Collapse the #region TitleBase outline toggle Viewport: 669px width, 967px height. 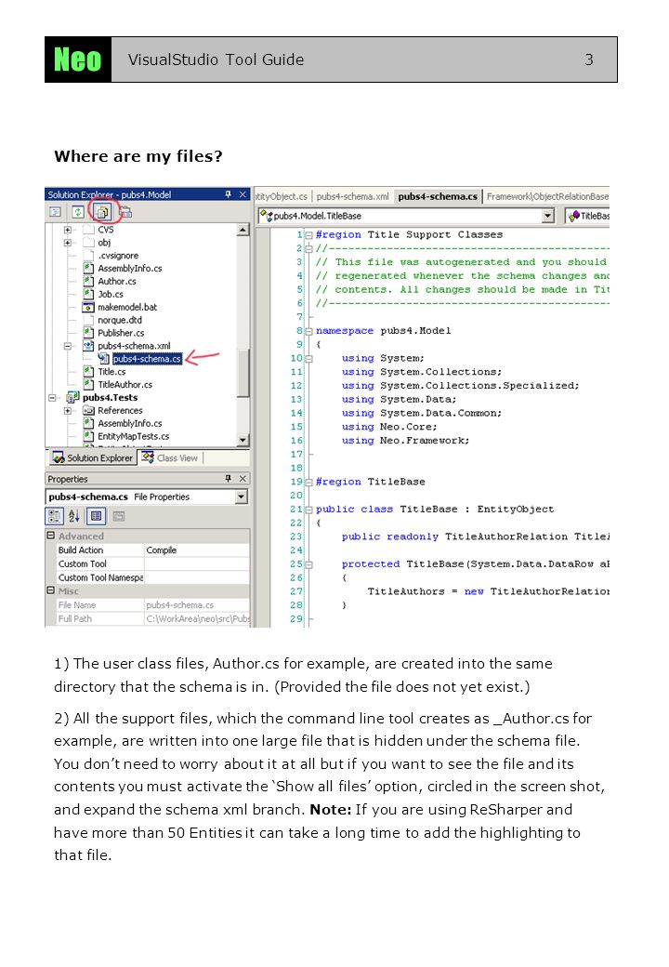(x=308, y=483)
